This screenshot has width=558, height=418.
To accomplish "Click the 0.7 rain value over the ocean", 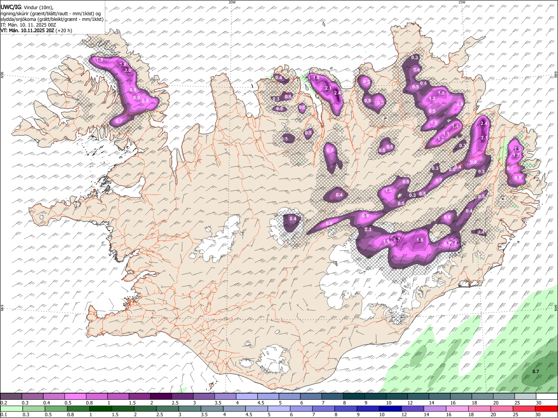I will click(536, 371).
